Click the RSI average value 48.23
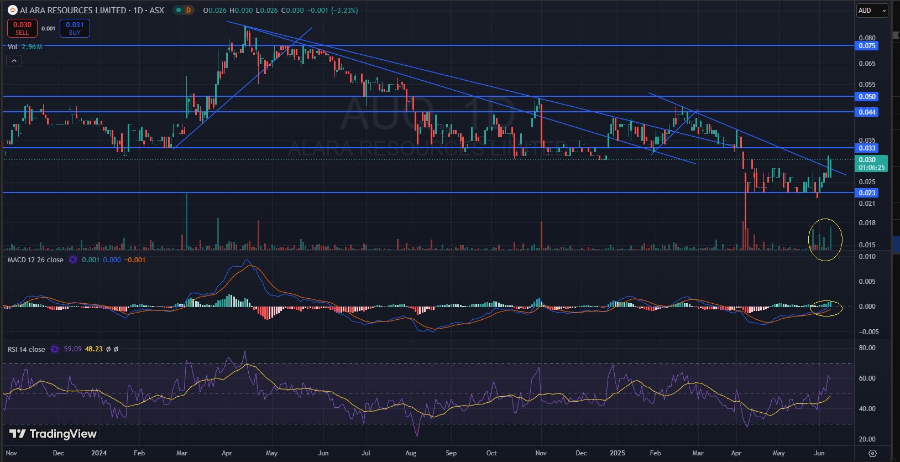Viewport: 900px width, 462px height. pyautogui.click(x=93, y=349)
